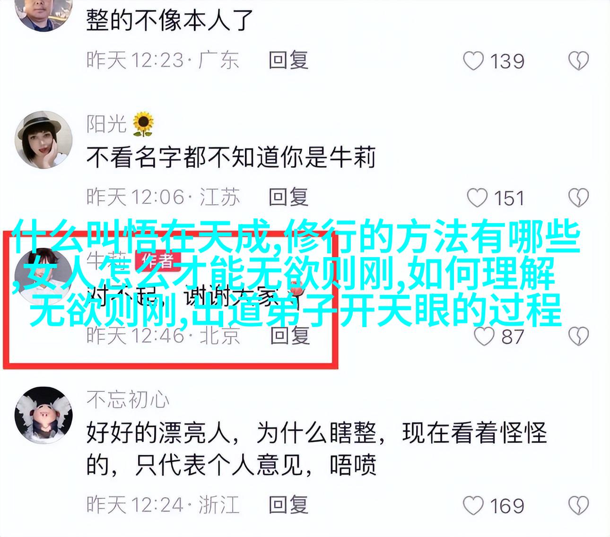The width and height of the screenshot is (610, 537).
Task: Reply to the 12:24 浙江 comment
Action: [288, 504]
